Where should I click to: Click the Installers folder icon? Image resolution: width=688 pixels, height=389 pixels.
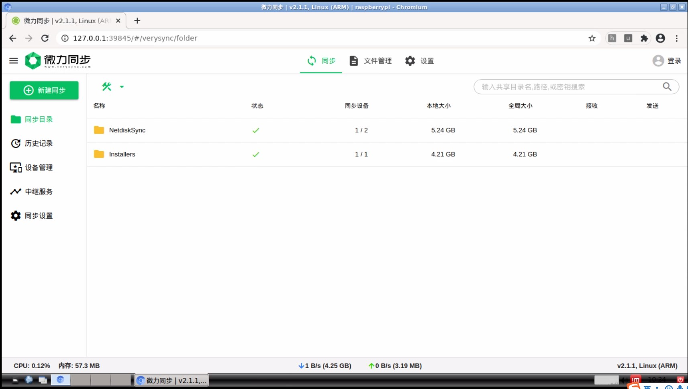[x=99, y=154]
